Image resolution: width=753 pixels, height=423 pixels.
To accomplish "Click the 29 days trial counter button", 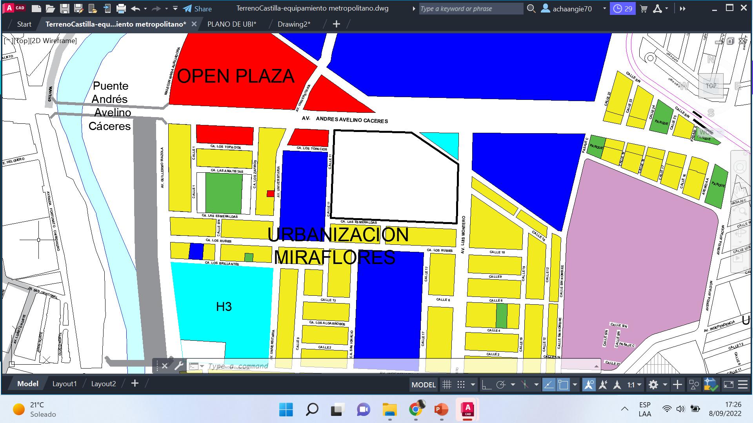I will tap(623, 9).
